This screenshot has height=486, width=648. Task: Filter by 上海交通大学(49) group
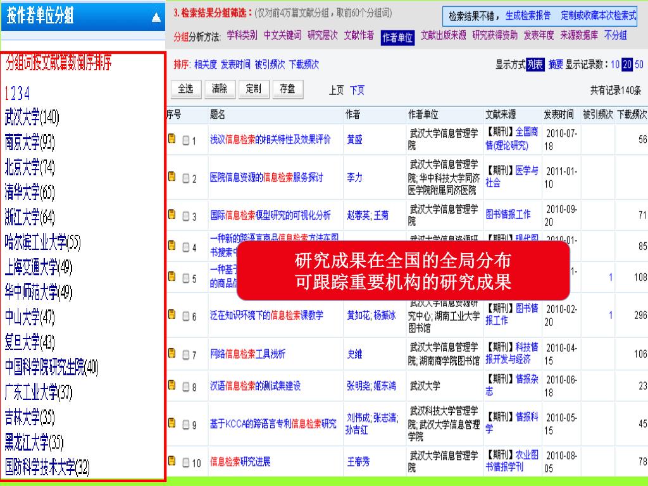tap(39, 268)
